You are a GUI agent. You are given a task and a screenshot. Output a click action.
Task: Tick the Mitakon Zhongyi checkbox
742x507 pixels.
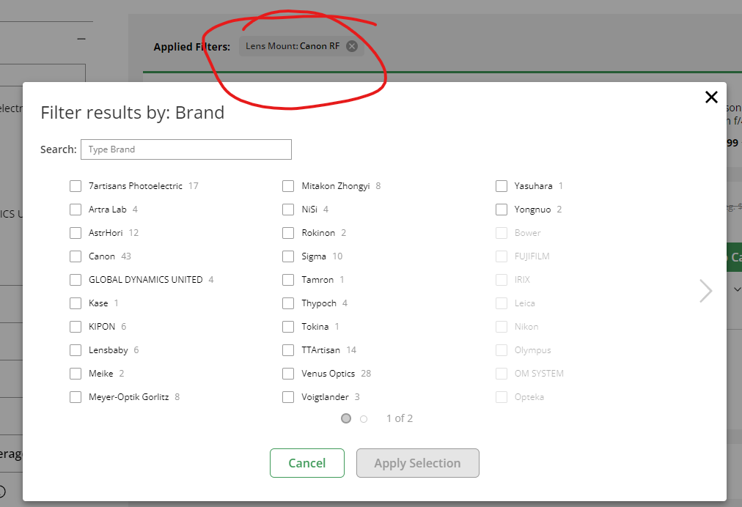pos(288,186)
